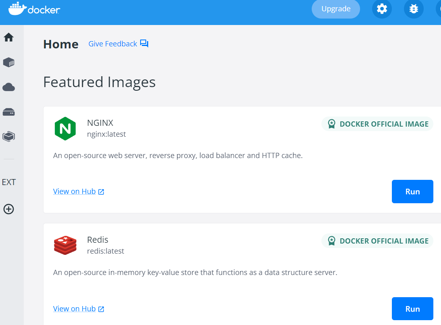Viewport: 441px width, 325px height.
Task: Open Containers in the sidebar
Action: (9, 62)
